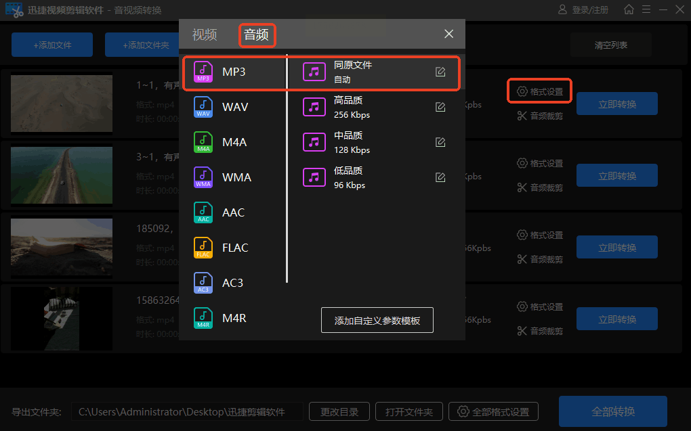Switch to the 视频 tab

click(x=205, y=35)
